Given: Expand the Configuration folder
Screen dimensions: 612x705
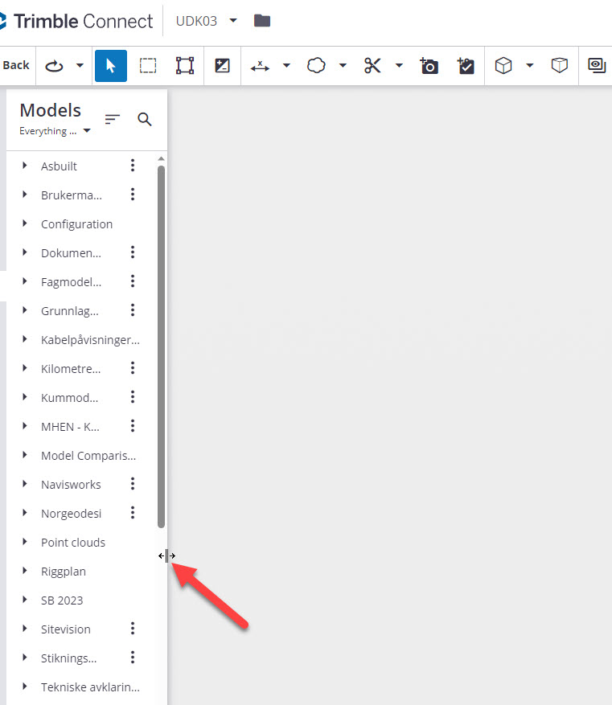Looking at the screenshot, I should (x=25, y=223).
